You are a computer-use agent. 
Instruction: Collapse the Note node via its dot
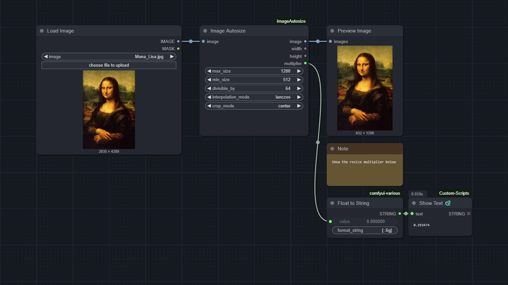click(332, 149)
